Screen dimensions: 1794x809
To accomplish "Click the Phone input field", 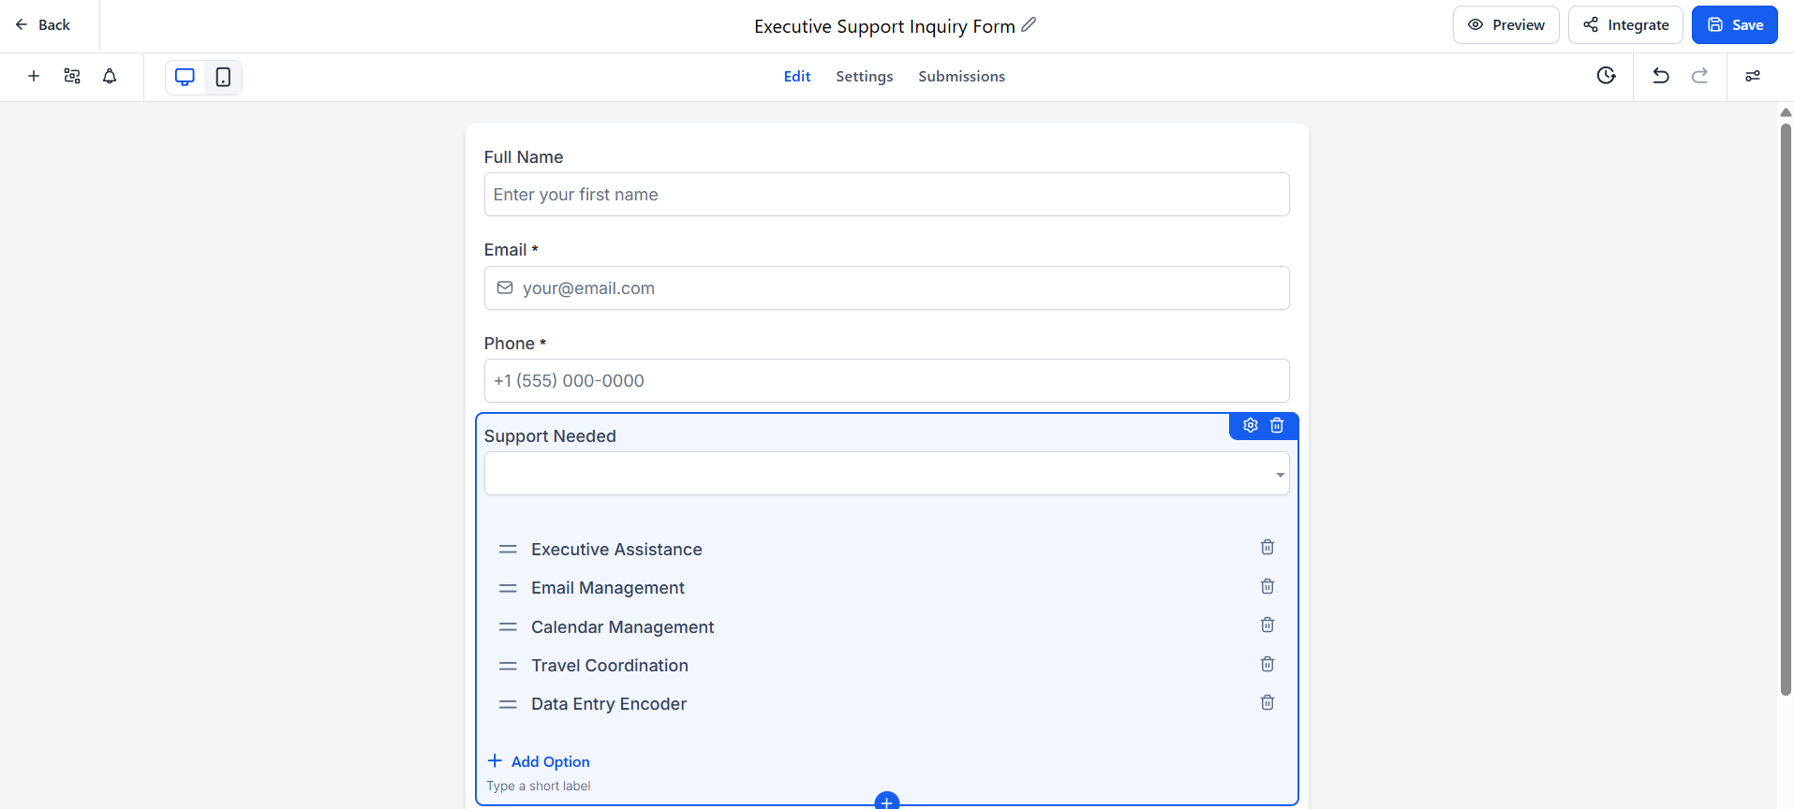I will [x=887, y=381].
